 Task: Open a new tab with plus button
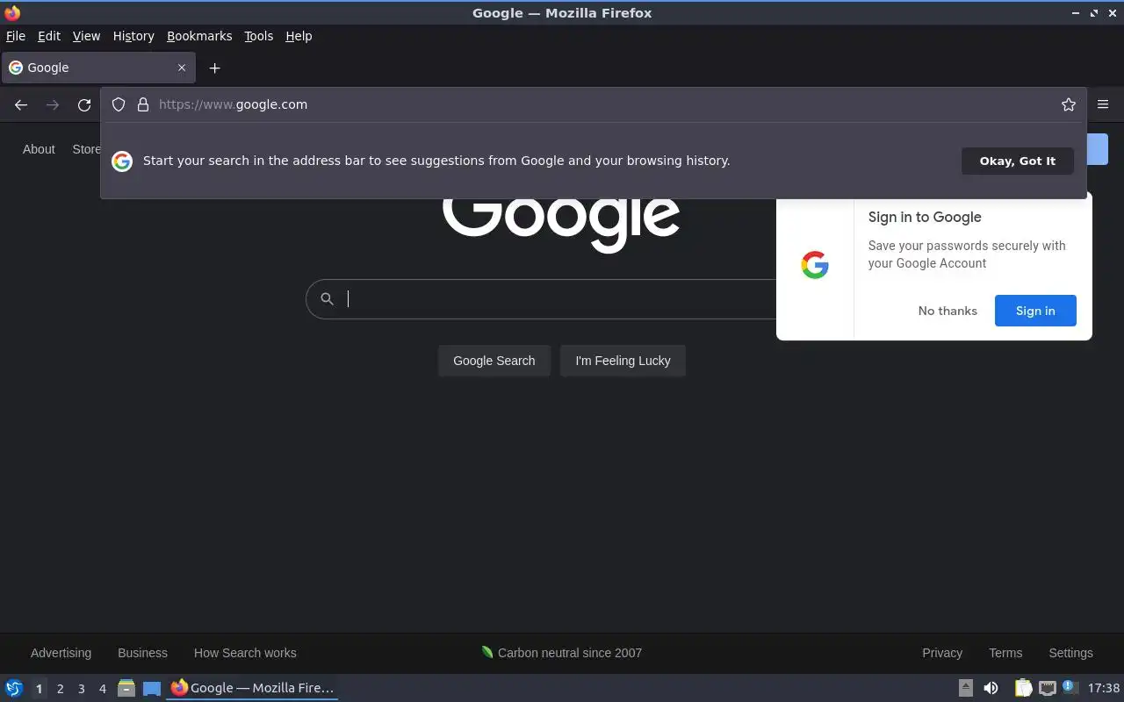coord(214,68)
